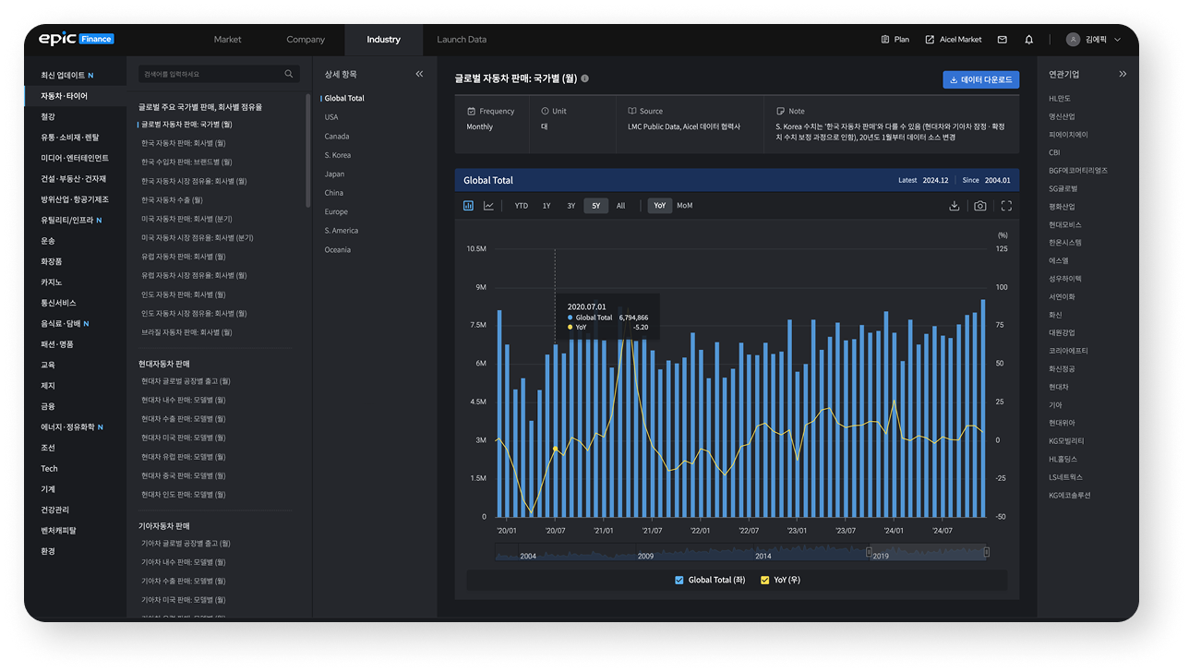Click the info icon beside the chart title
Screen dimensions: 1189x672
pos(585,79)
